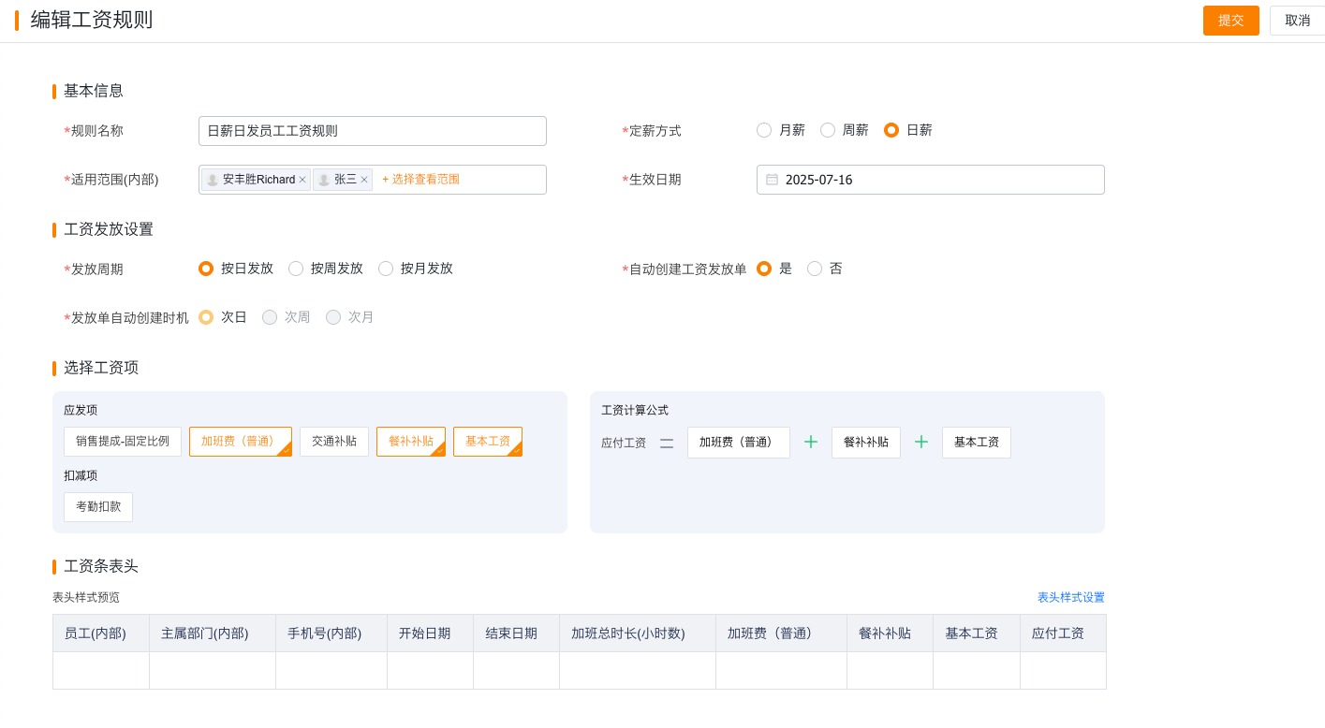
Task: Click the 取消 cancel button
Action: click(x=1298, y=20)
